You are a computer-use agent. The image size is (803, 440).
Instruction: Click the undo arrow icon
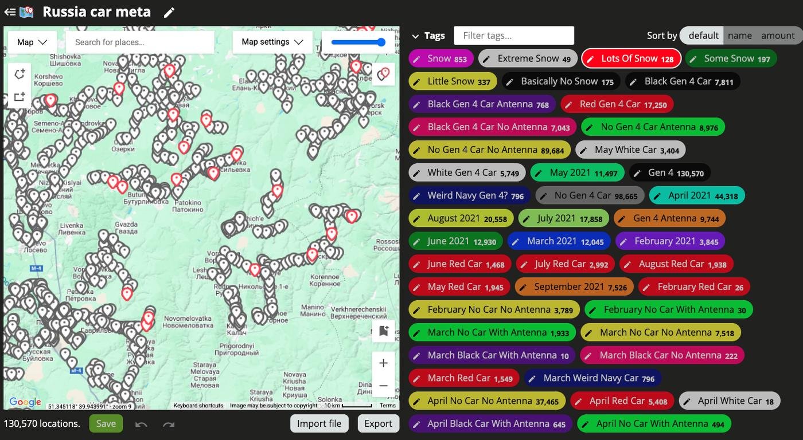tap(141, 424)
